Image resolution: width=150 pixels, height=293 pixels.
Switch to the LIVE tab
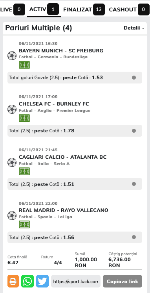(13, 9)
